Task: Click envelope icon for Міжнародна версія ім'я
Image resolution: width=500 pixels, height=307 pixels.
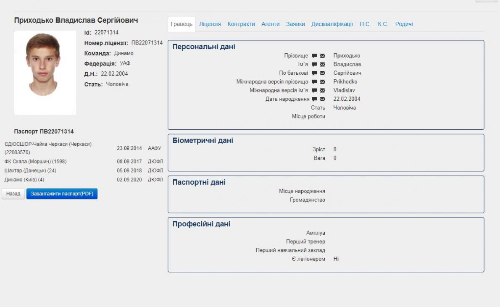Action: coord(322,90)
